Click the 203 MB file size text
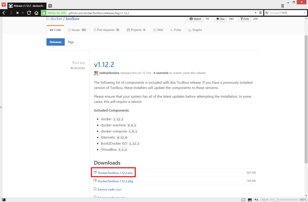 pyautogui.click(x=251, y=173)
